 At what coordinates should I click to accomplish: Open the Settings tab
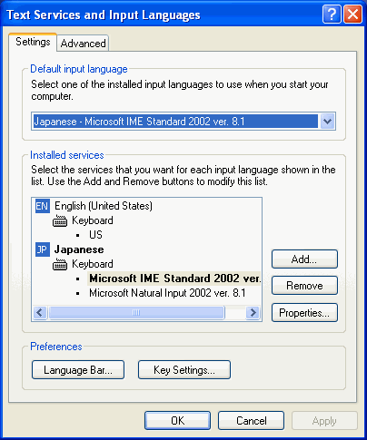pyautogui.click(x=33, y=42)
